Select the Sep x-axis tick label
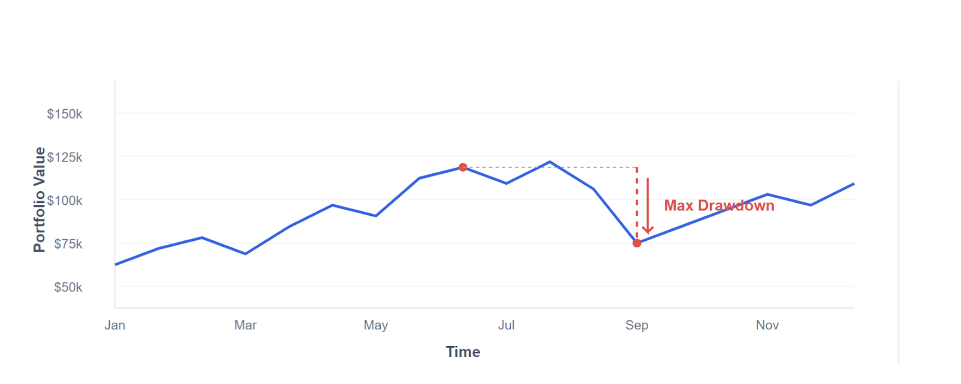 tap(637, 325)
